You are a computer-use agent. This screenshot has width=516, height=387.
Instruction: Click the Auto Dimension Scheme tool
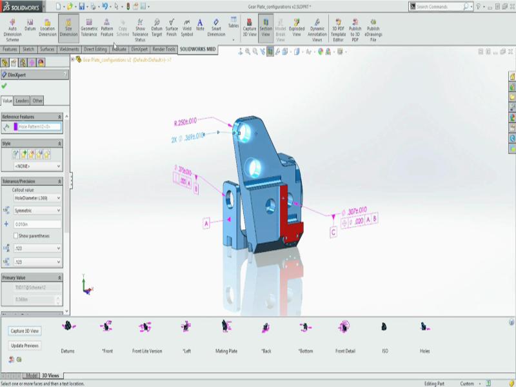point(12,30)
